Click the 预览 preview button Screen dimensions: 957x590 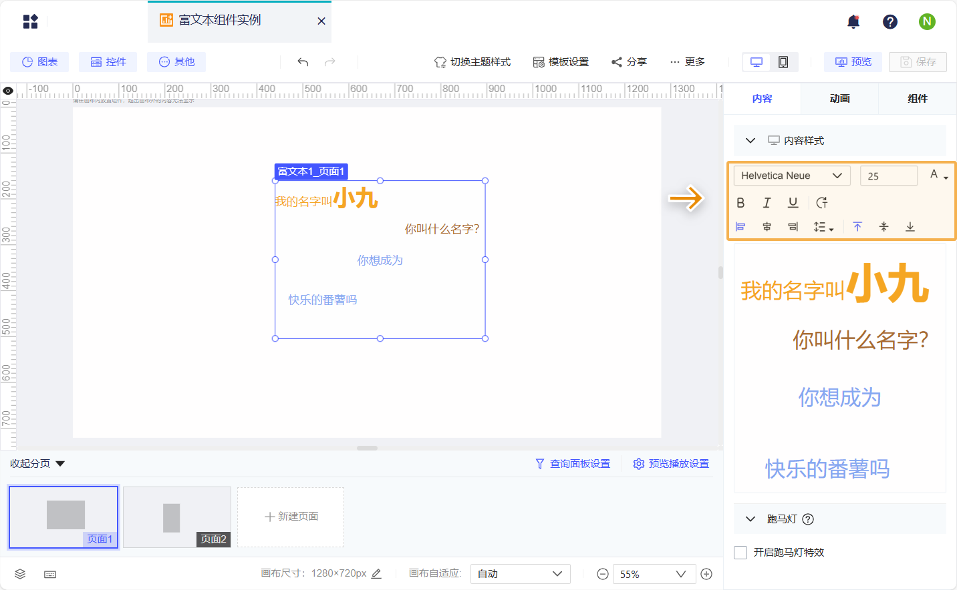pos(853,61)
